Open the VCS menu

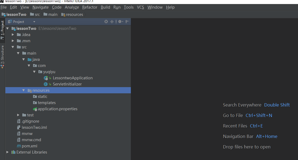tap(141, 7)
